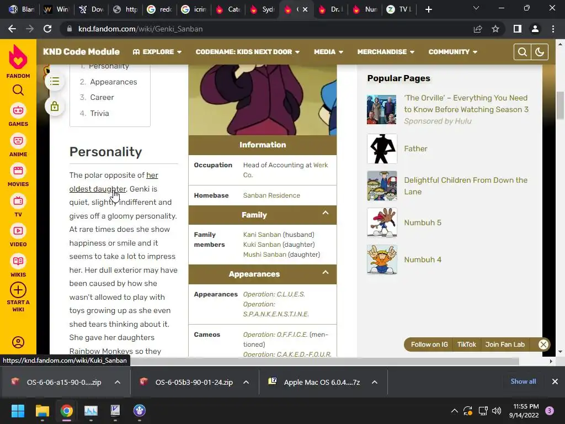Click the table of contents list icon
Screen dimensions: 565x424
click(x=55, y=81)
